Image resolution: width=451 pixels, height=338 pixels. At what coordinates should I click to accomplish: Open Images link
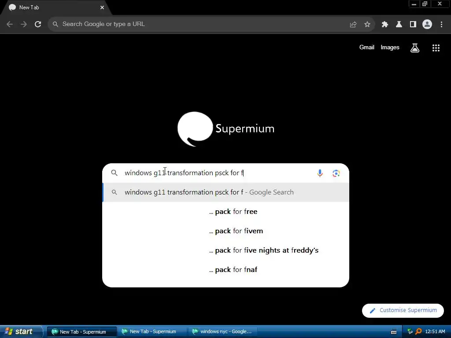(x=390, y=48)
